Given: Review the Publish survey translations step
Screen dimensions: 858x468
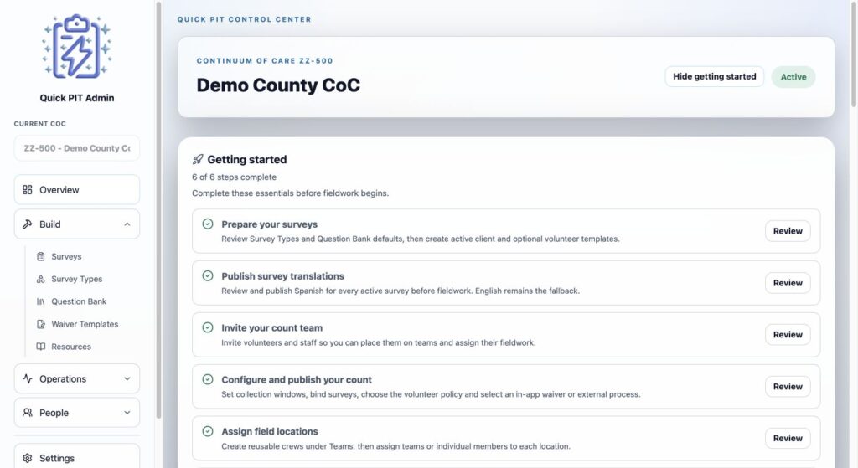Looking at the screenshot, I should (x=788, y=283).
